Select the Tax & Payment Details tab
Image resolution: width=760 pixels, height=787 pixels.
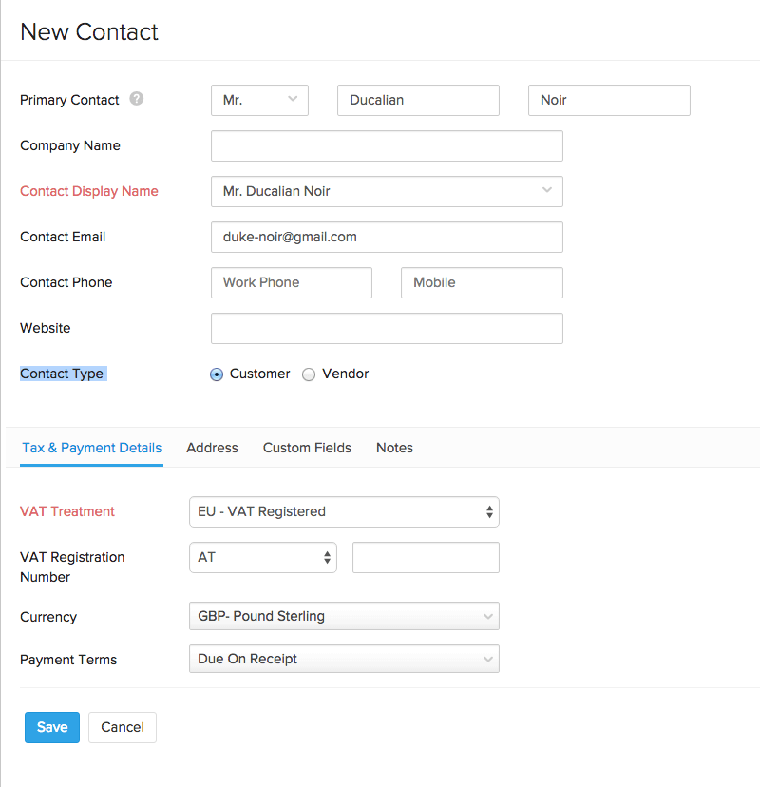click(91, 448)
